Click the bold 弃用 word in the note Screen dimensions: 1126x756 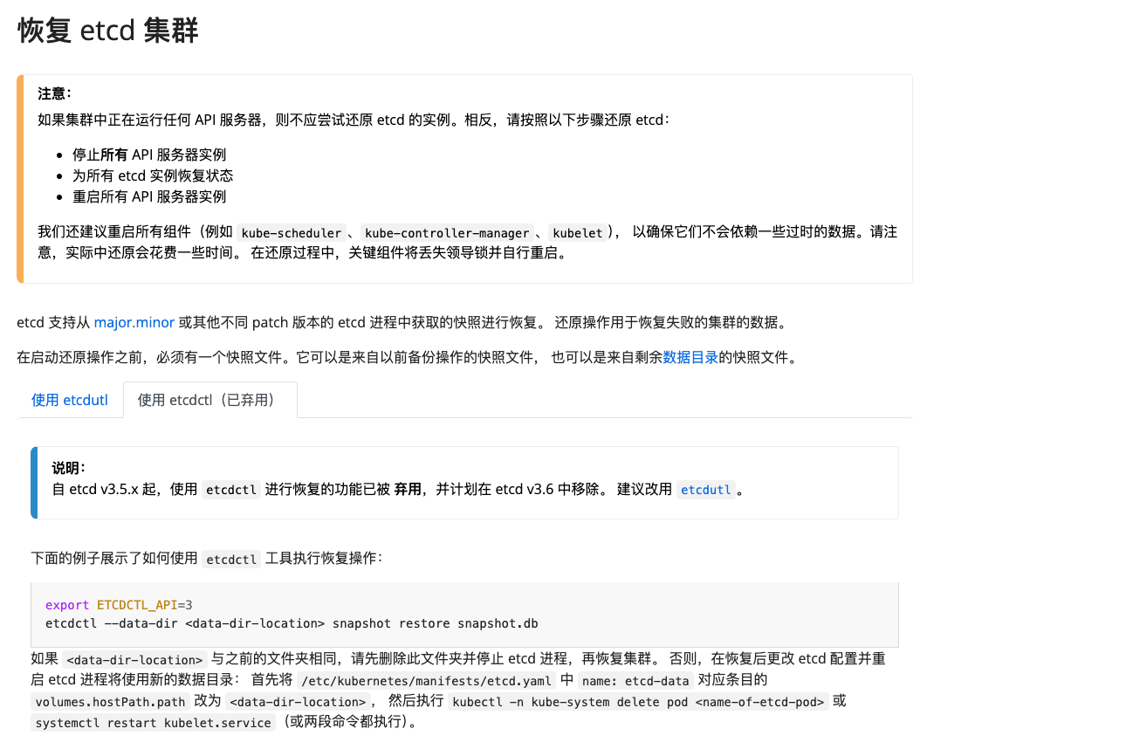click(x=408, y=490)
